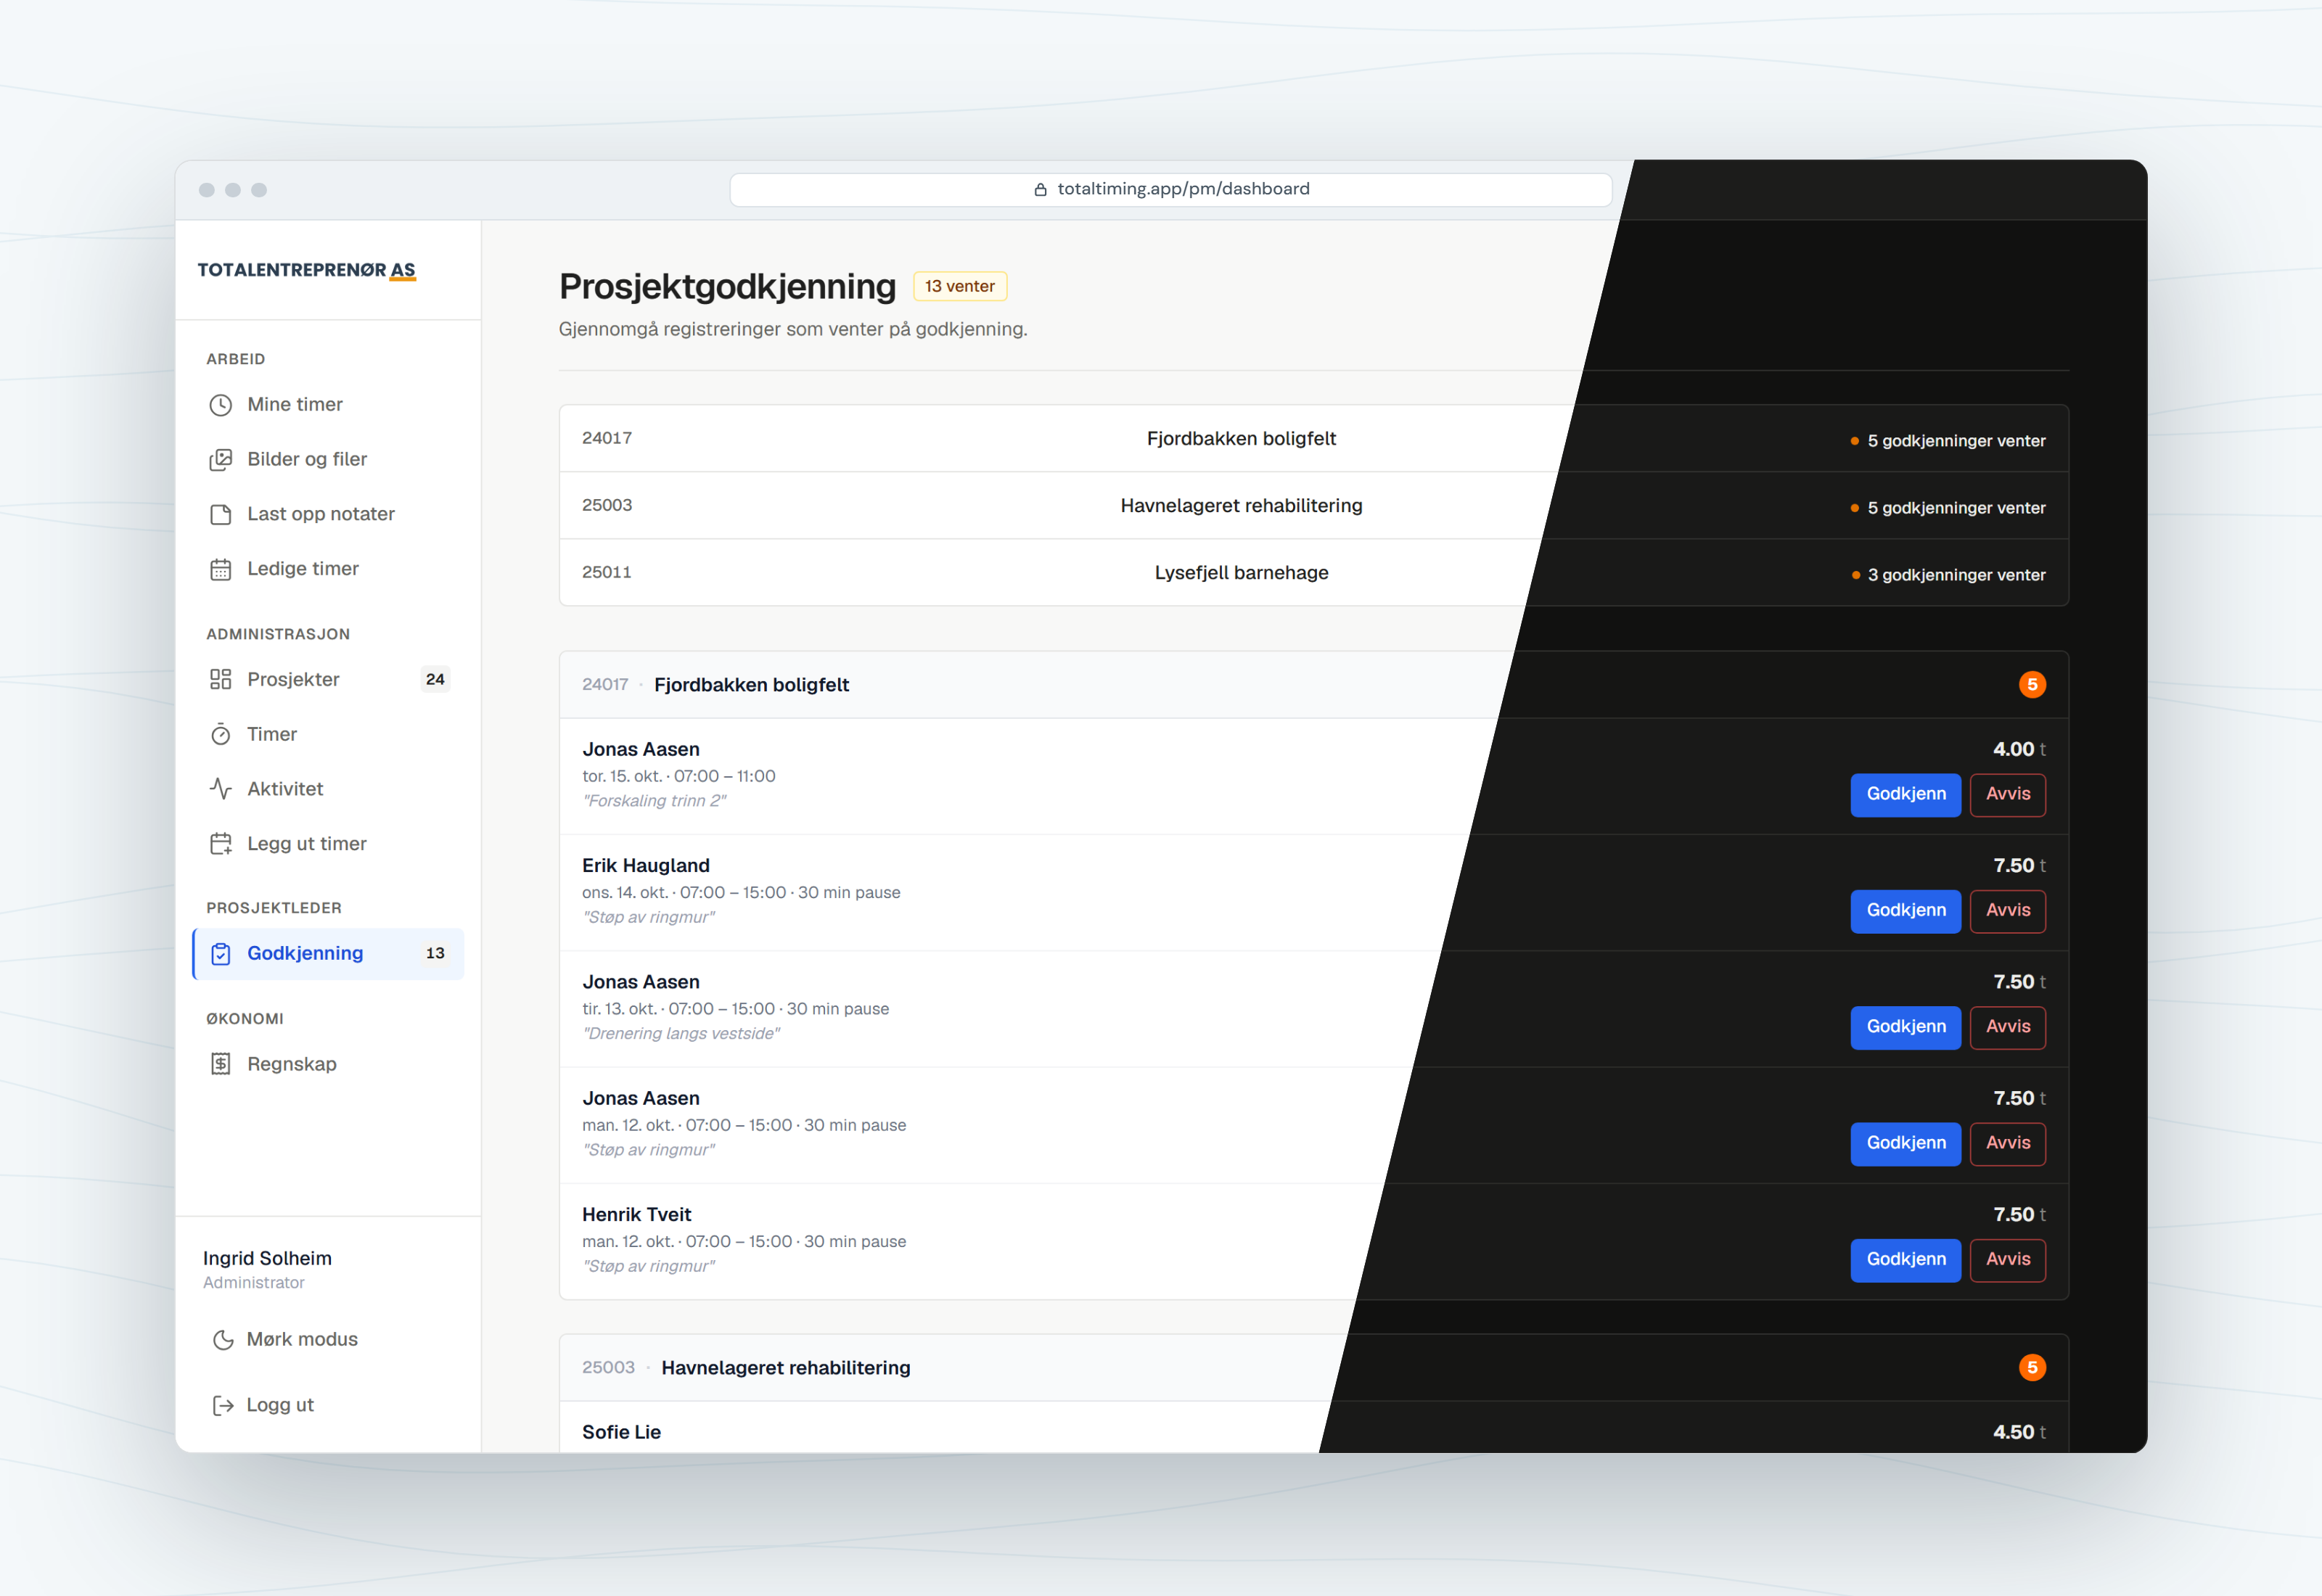Open Fjordbakken boligfelt summary row 24017
The height and width of the screenshot is (1596, 2322).
[1313, 439]
